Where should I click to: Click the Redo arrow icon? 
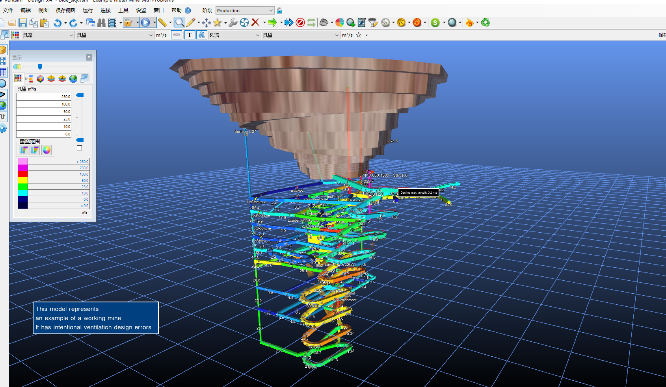[73, 23]
